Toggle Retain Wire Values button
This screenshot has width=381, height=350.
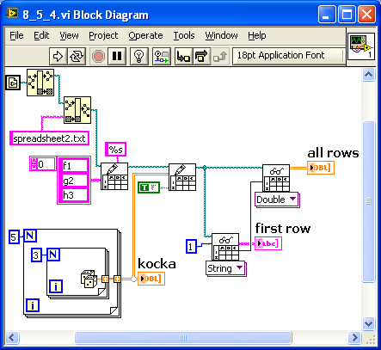pos(162,56)
